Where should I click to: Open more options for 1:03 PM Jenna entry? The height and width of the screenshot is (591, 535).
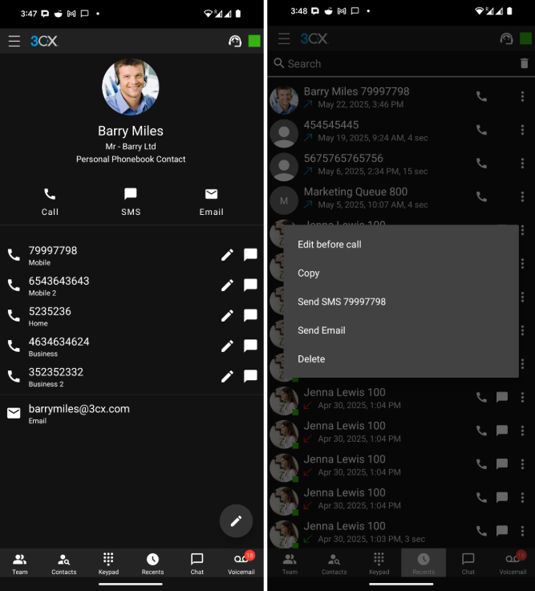pyautogui.click(x=522, y=531)
